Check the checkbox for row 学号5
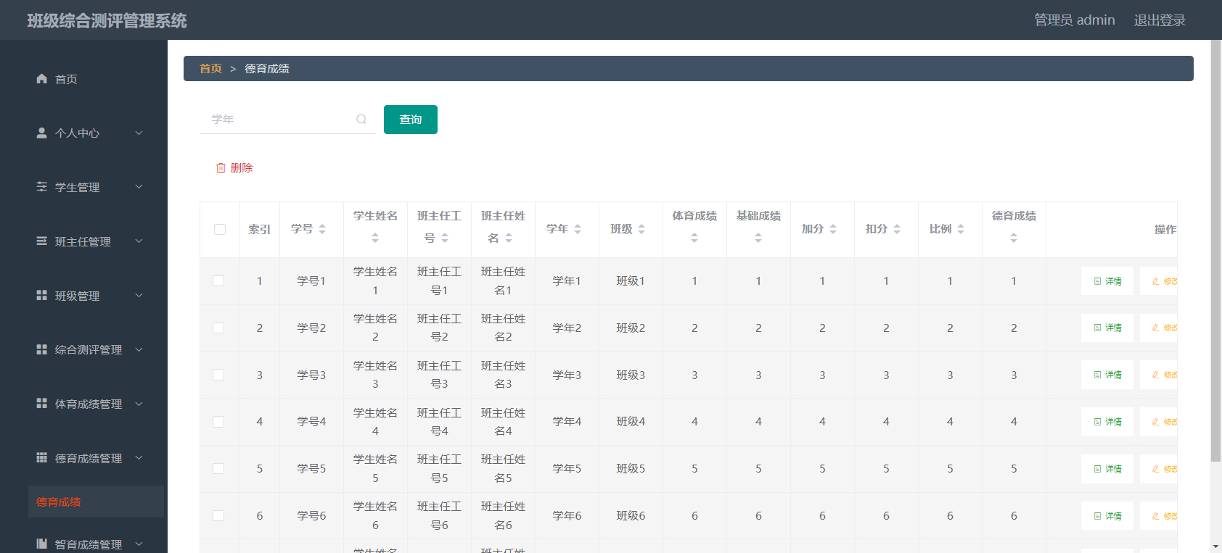1222x553 pixels. point(218,469)
